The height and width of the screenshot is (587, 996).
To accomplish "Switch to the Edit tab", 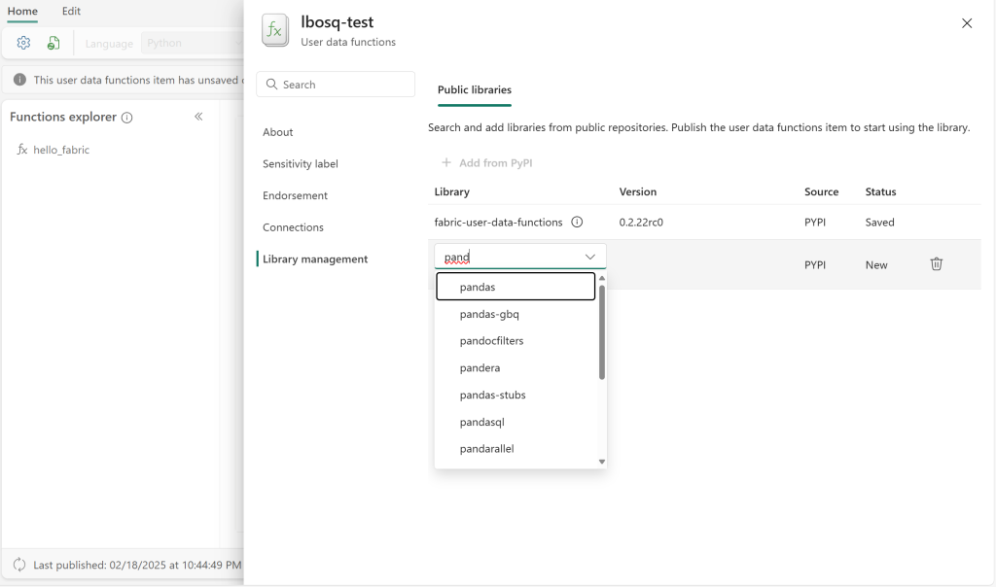I will click(x=71, y=11).
